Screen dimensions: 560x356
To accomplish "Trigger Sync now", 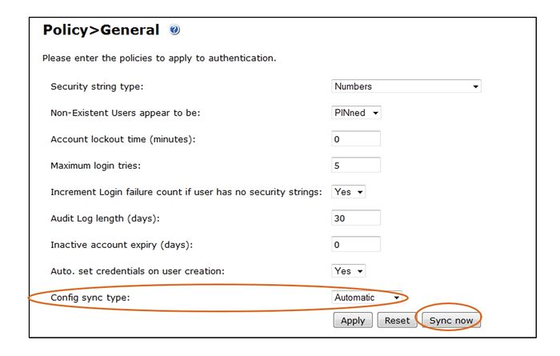I will 451,320.
